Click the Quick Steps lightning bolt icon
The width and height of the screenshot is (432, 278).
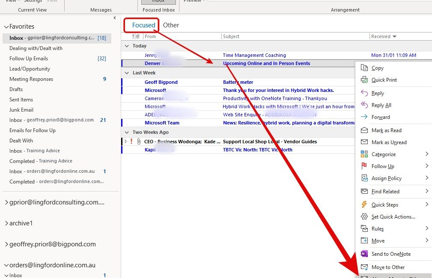(x=364, y=204)
